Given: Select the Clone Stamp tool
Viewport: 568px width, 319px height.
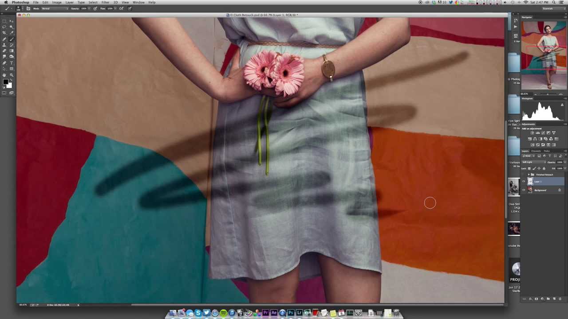Looking at the screenshot, I should [4, 45].
